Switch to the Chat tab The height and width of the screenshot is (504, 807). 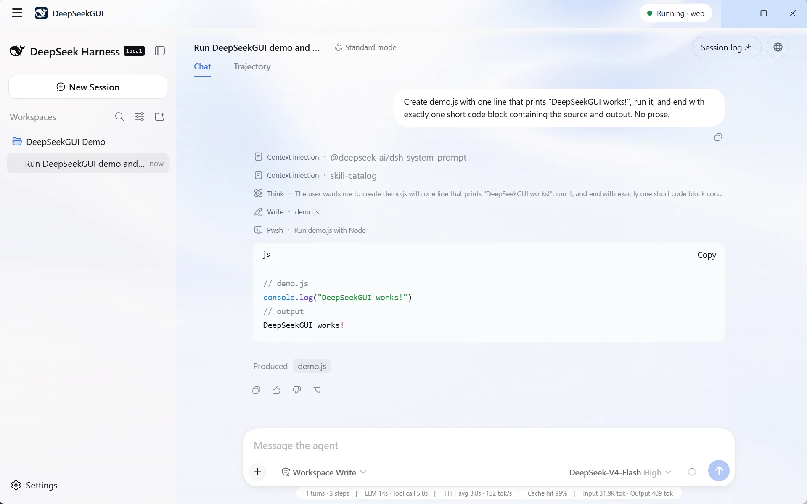(202, 66)
